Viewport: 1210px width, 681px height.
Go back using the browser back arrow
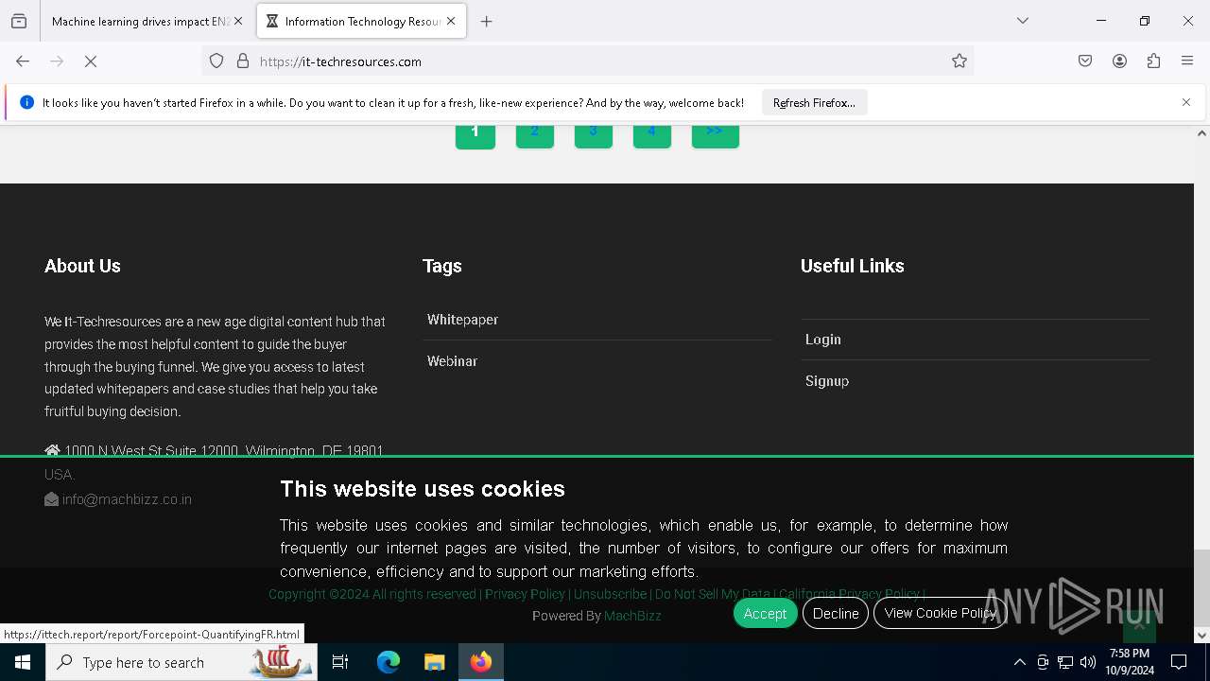point(23,61)
